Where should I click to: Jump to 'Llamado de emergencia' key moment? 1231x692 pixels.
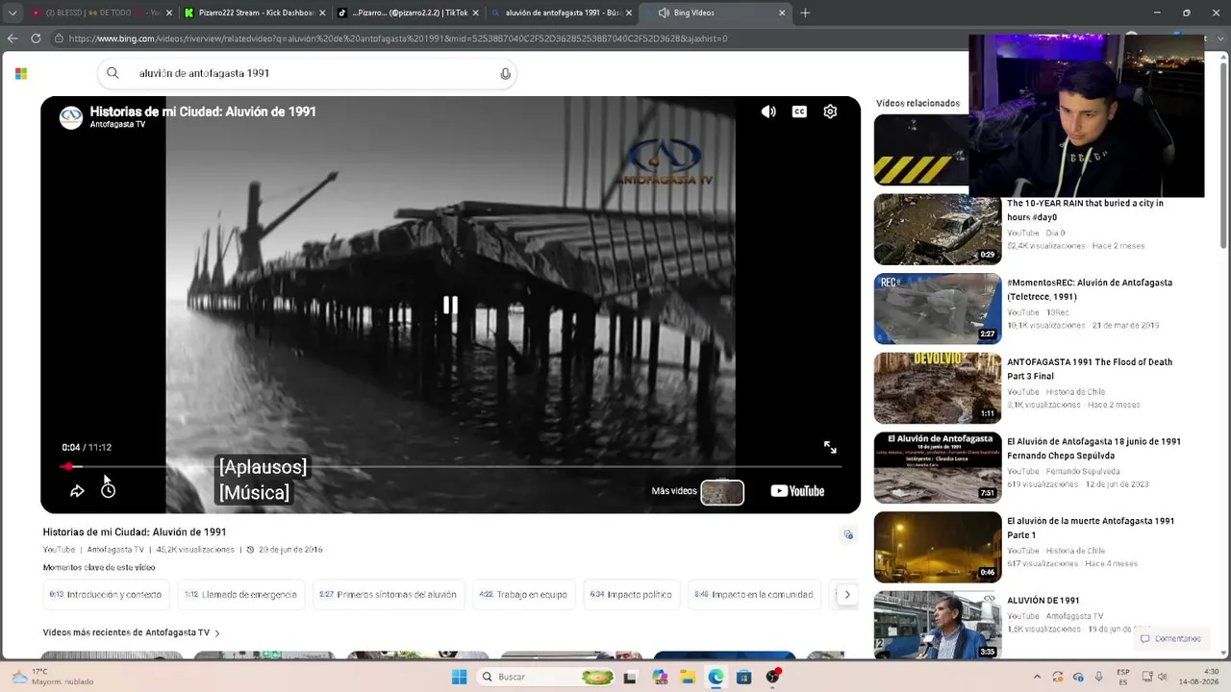click(x=240, y=595)
